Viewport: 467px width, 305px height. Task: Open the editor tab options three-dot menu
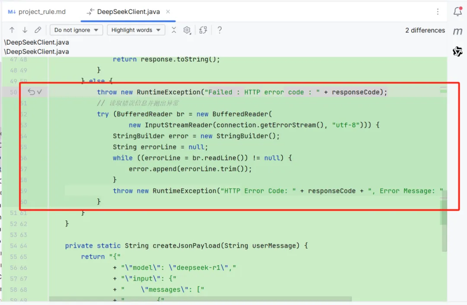click(438, 12)
